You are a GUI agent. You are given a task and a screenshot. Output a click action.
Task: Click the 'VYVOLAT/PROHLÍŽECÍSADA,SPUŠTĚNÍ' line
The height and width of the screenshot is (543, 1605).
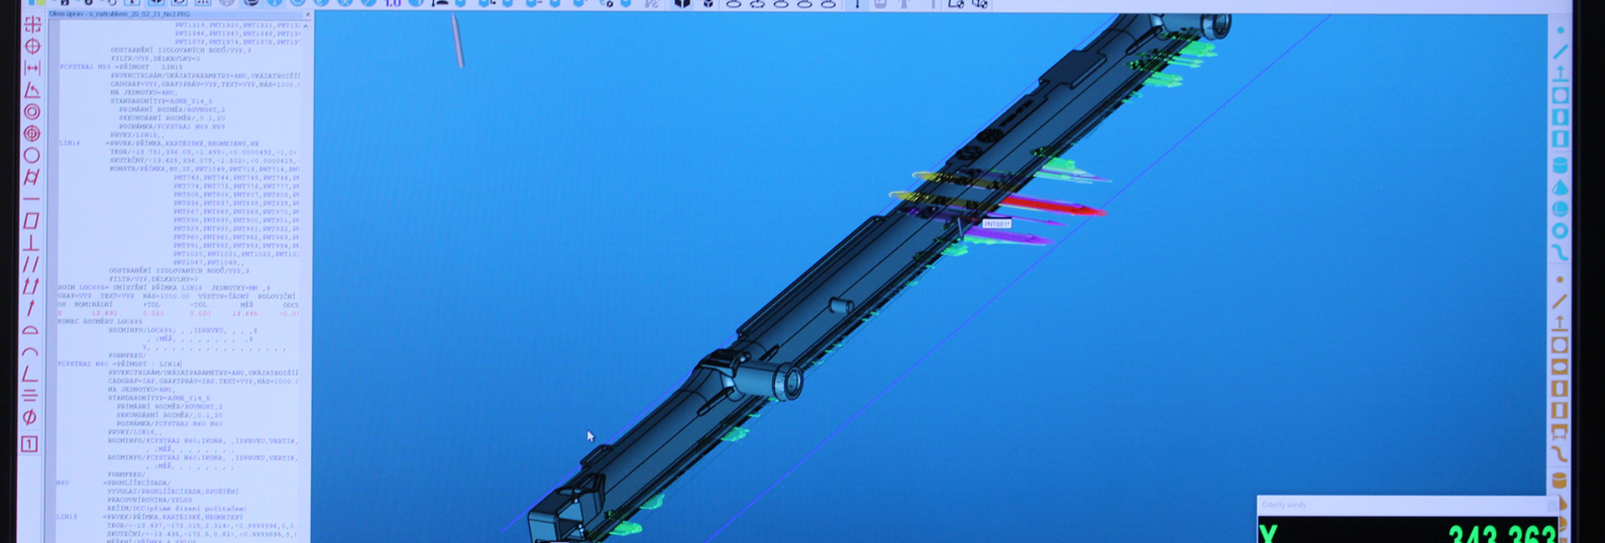point(173,491)
